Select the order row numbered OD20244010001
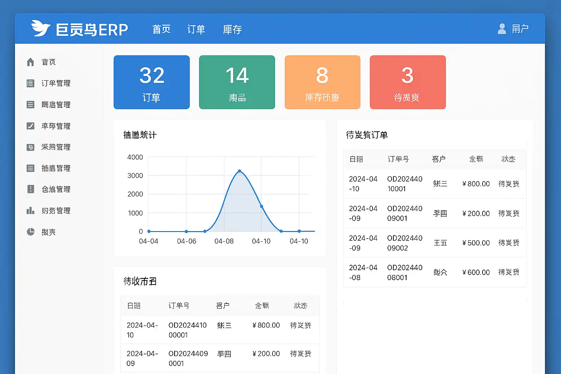 tap(435, 184)
